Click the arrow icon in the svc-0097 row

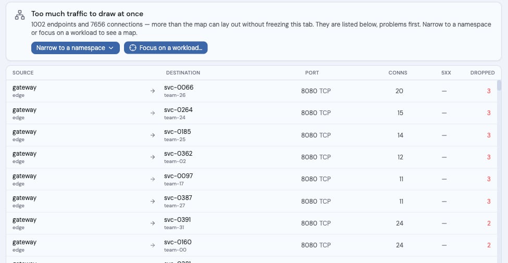tap(153, 179)
